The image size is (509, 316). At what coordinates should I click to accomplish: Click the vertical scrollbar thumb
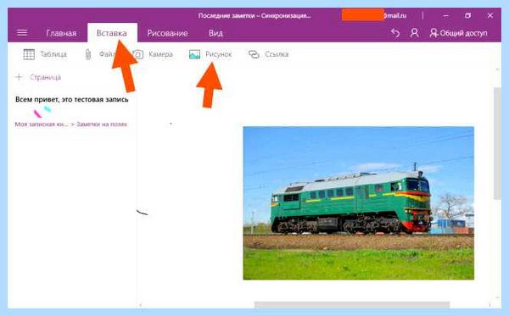[497, 142]
